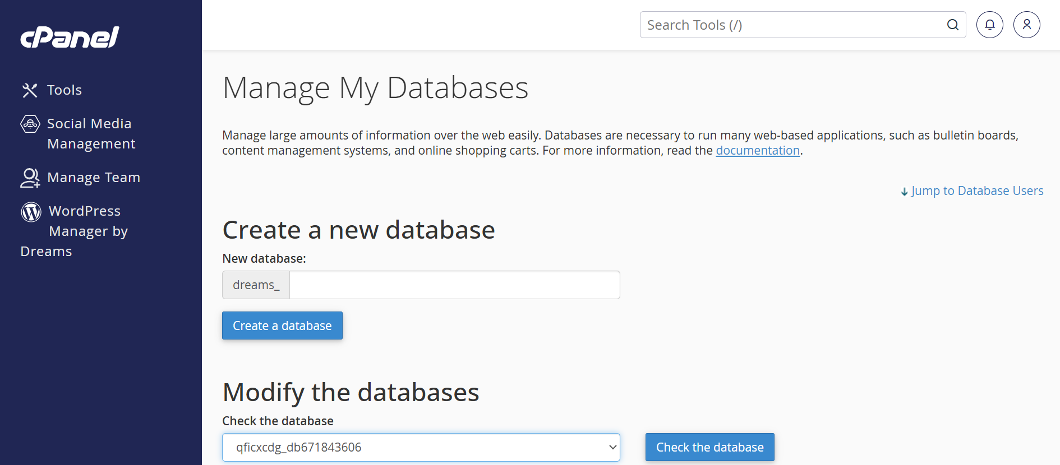Click the Manage Team people icon
Image resolution: width=1060 pixels, height=465 pixels.
(30, 178)
